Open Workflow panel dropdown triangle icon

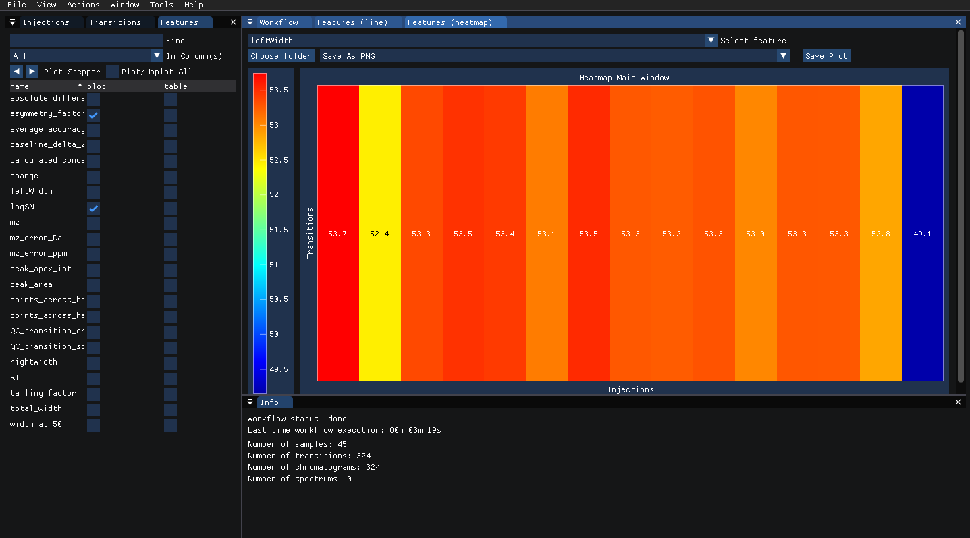250,22
